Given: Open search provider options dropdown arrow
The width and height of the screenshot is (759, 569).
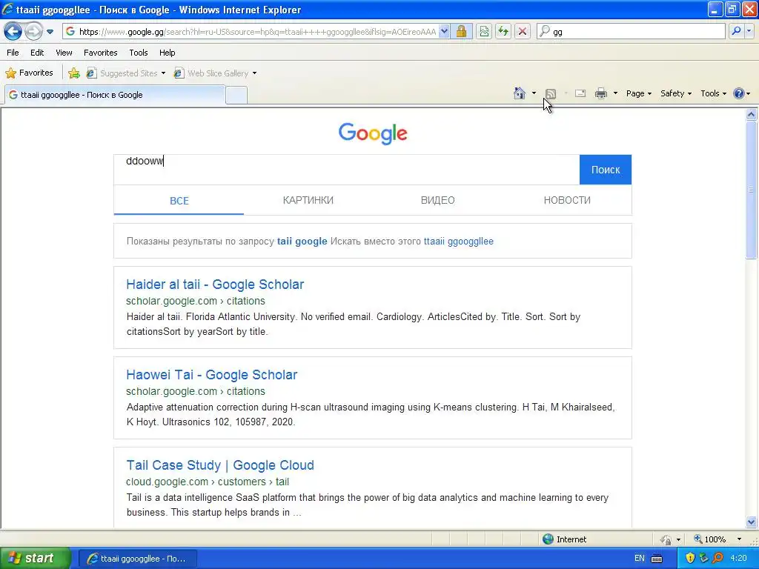Looking at the screenshot, I should coord(749,31).
